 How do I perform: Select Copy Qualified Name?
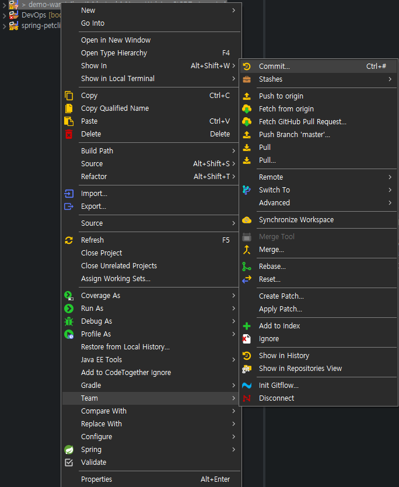pos(151,108)
